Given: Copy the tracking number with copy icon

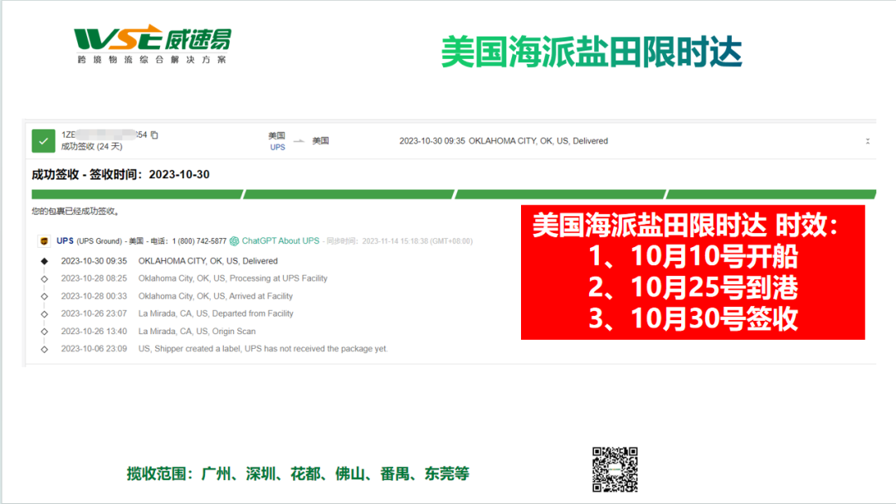Looking at the screenshot, I should pyautogui.click(x=154, y=135).
